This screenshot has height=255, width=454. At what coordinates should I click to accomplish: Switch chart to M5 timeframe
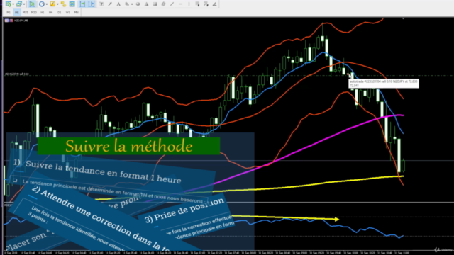[x=17, y=13]
